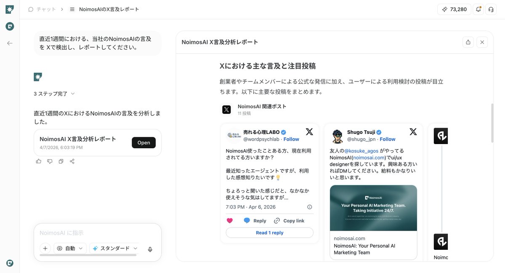Follow the @shugo_jpn account
The image size is (505, 273).
point(388,139)
